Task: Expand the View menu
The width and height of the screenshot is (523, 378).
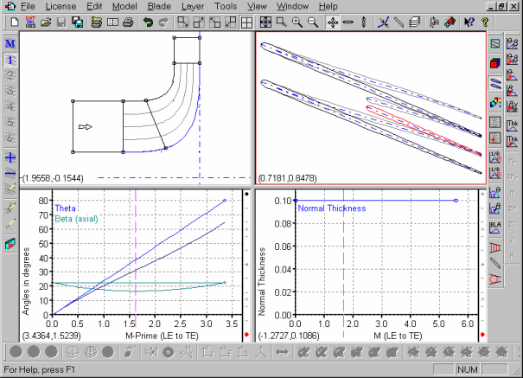Action: [257, 6]
